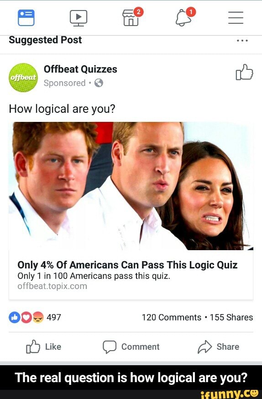View the 497 reactions count

click(54, 317)
